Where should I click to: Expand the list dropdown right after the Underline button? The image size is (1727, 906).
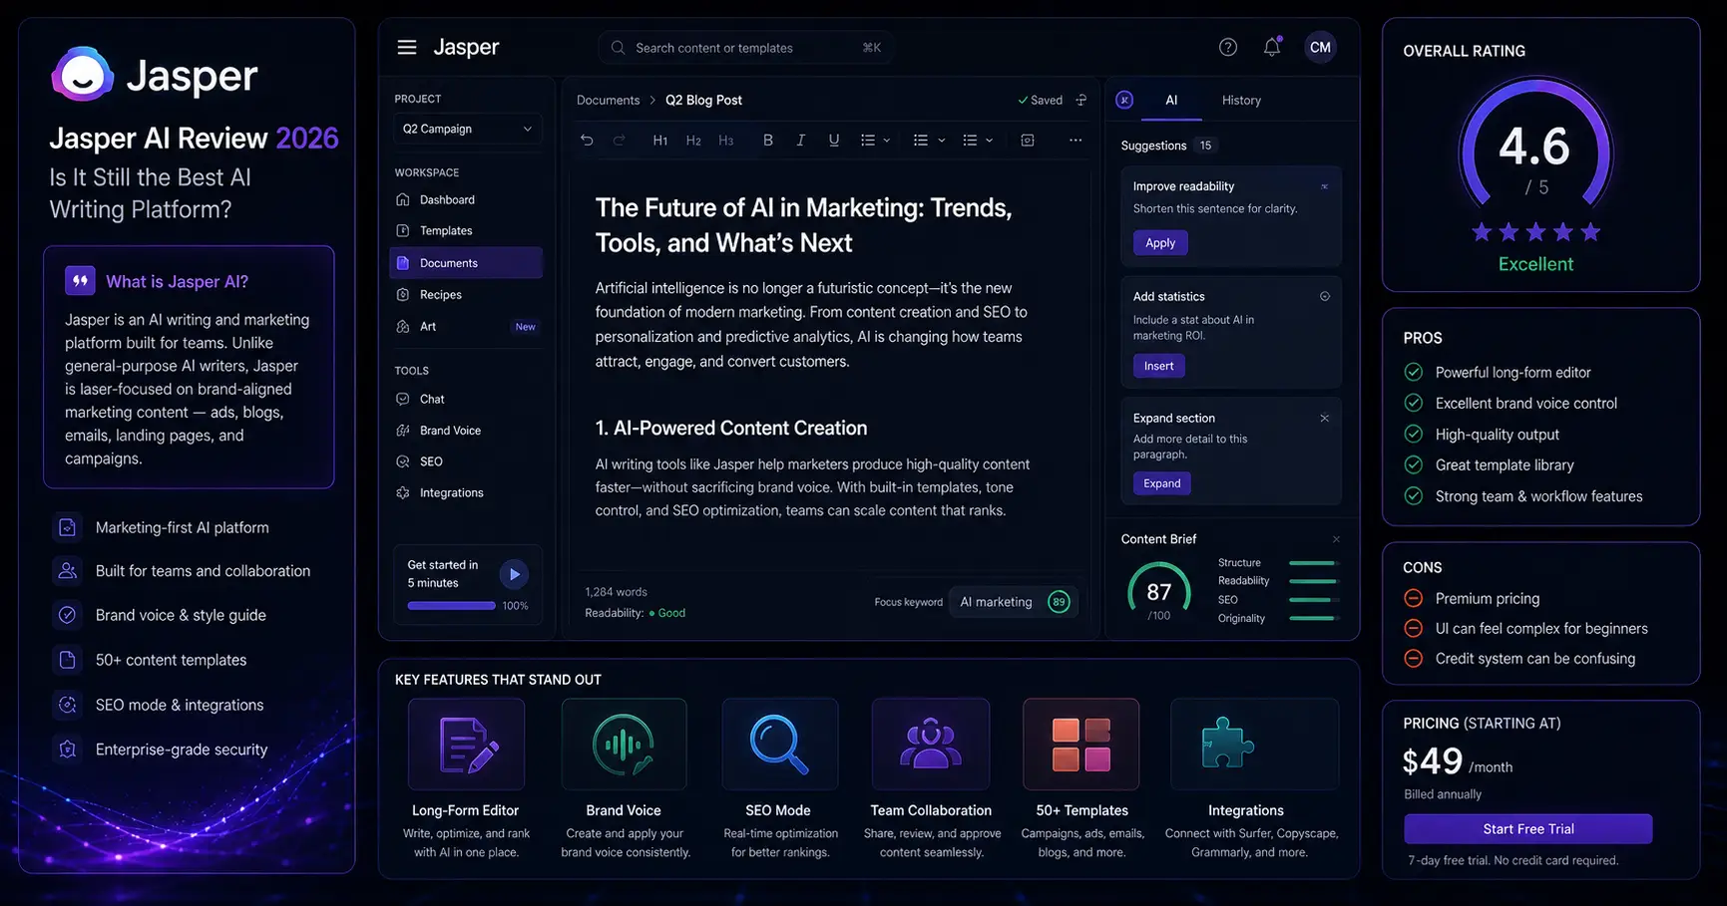coord(875,141)
